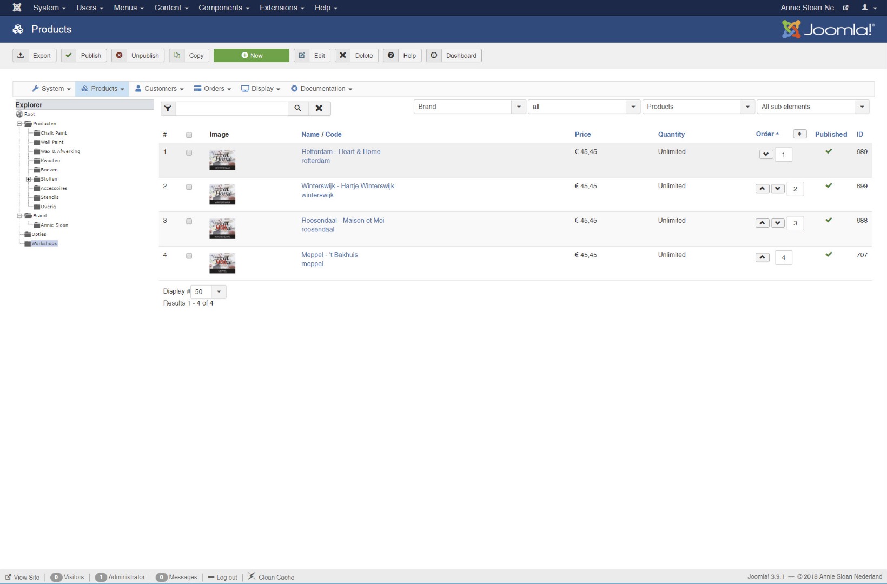
Task: Create a New product
Action: [251, 56]
